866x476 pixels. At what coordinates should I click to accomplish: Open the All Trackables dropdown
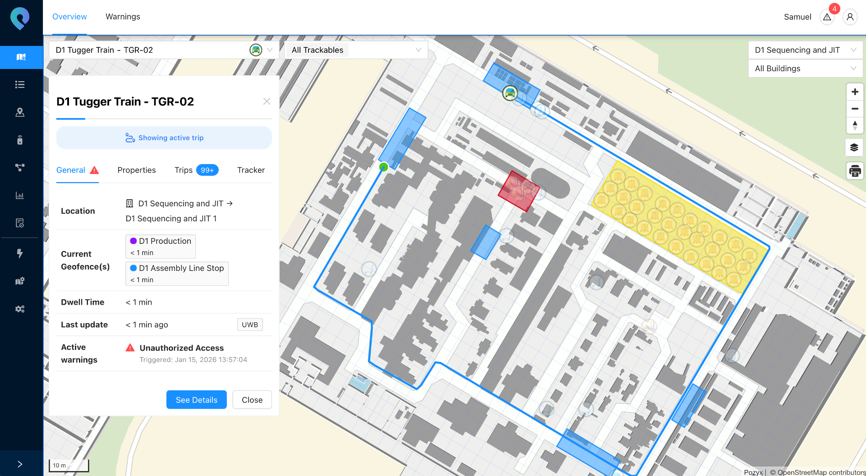356,50
